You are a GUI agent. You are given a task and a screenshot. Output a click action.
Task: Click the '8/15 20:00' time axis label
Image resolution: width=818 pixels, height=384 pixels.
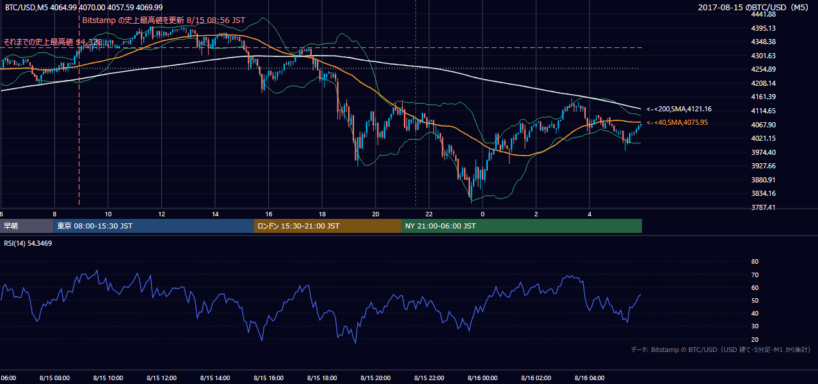pyautogui.click(x=375, y=378)
